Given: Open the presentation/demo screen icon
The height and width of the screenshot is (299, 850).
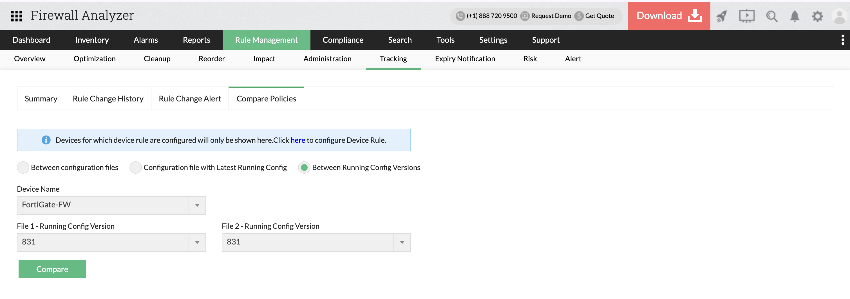Looking at the screenshot, I should (x=747, y=15).
